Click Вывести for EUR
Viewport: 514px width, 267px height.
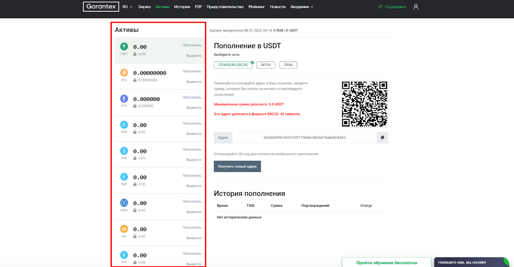pyautogui.click(x=194, y=186)
